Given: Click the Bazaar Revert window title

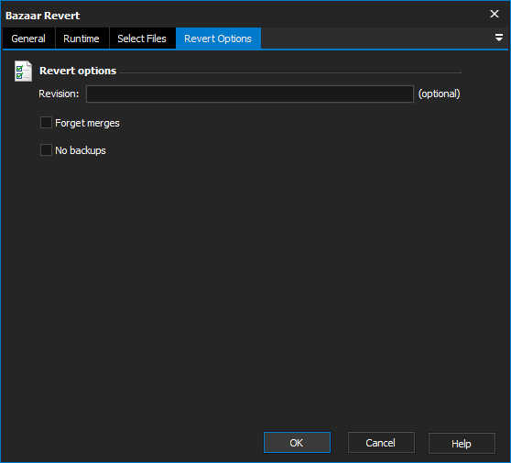Looking at the screenshot, I should pyautogui.click(x=43, y=16).
